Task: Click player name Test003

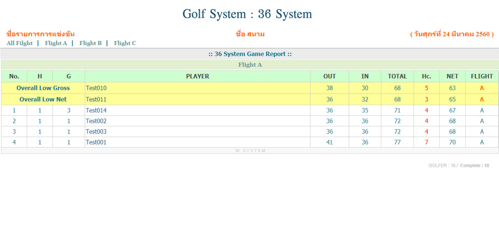Action: point(96,132)
